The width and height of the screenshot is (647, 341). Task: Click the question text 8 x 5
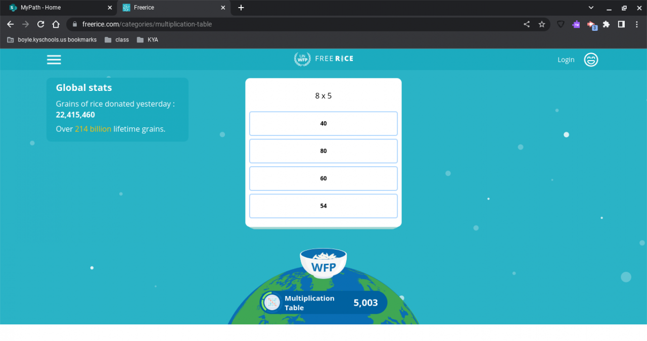tap(323, 95)
